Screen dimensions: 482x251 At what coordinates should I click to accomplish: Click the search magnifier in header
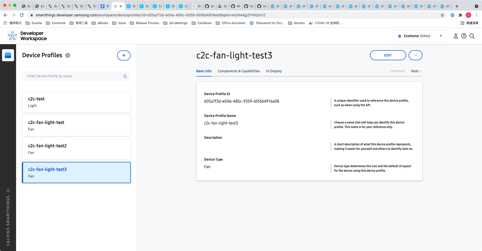coord(472,36)
